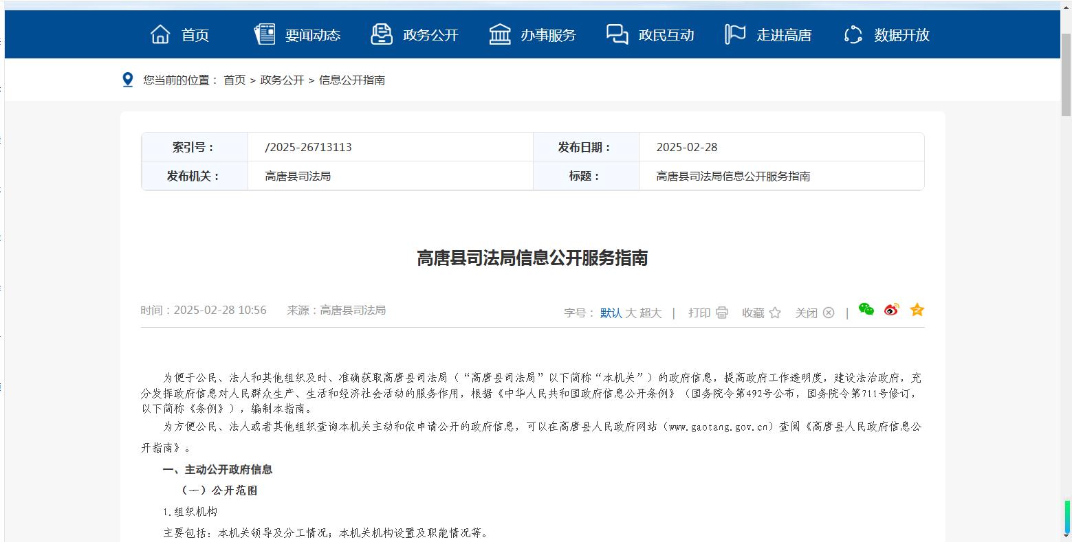Click the flag icon beside 走进高唐
The width and height of the screenshot is (1072, 542).
(735, 34)
